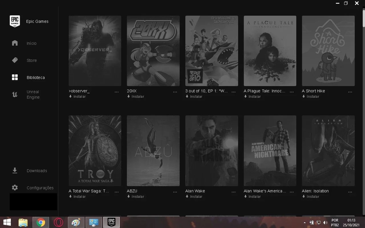This screenshot has height=228, width=365.
Task: Install A Total War Saga: Troy
Action: pos(77,197)
